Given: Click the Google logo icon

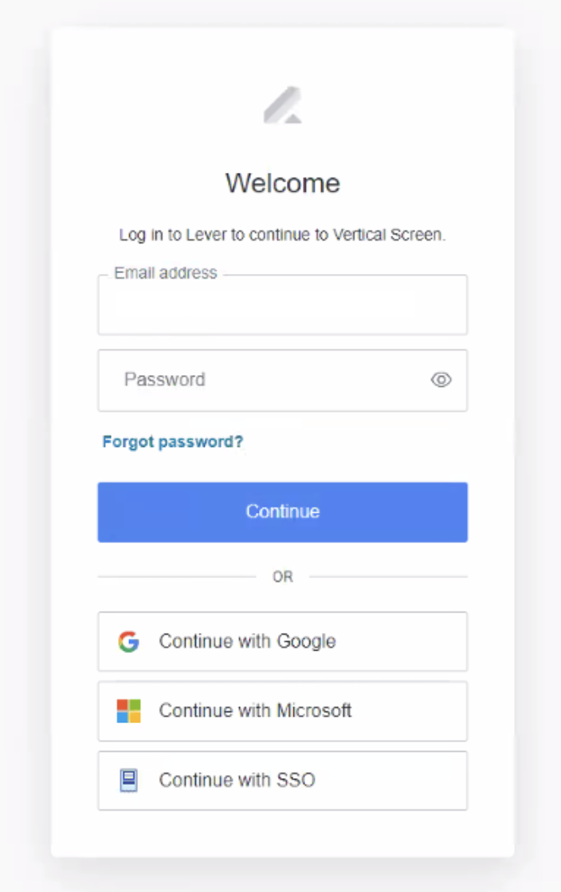Looking at the screenshot, I should (128, 642).
